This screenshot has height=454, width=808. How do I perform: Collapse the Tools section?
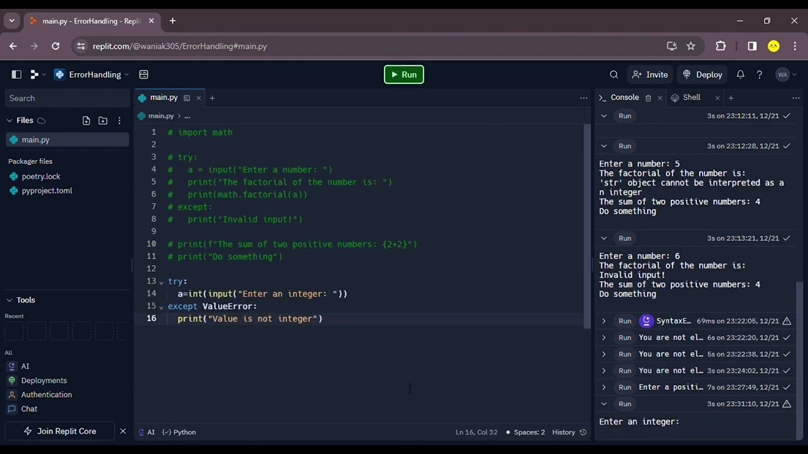tap(9, 300)
